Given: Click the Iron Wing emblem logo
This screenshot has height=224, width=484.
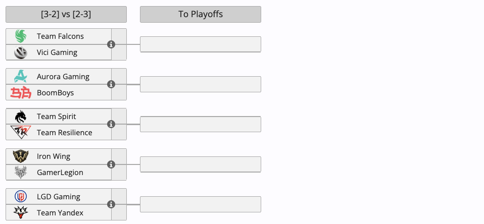Looking at the screenshot, I should (21, 156).
